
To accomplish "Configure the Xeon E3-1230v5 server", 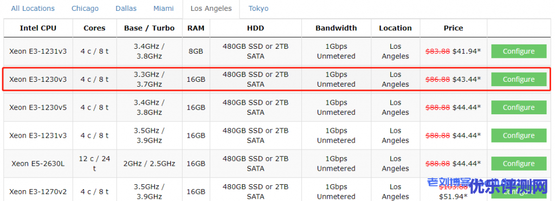I will pos(519,107).
